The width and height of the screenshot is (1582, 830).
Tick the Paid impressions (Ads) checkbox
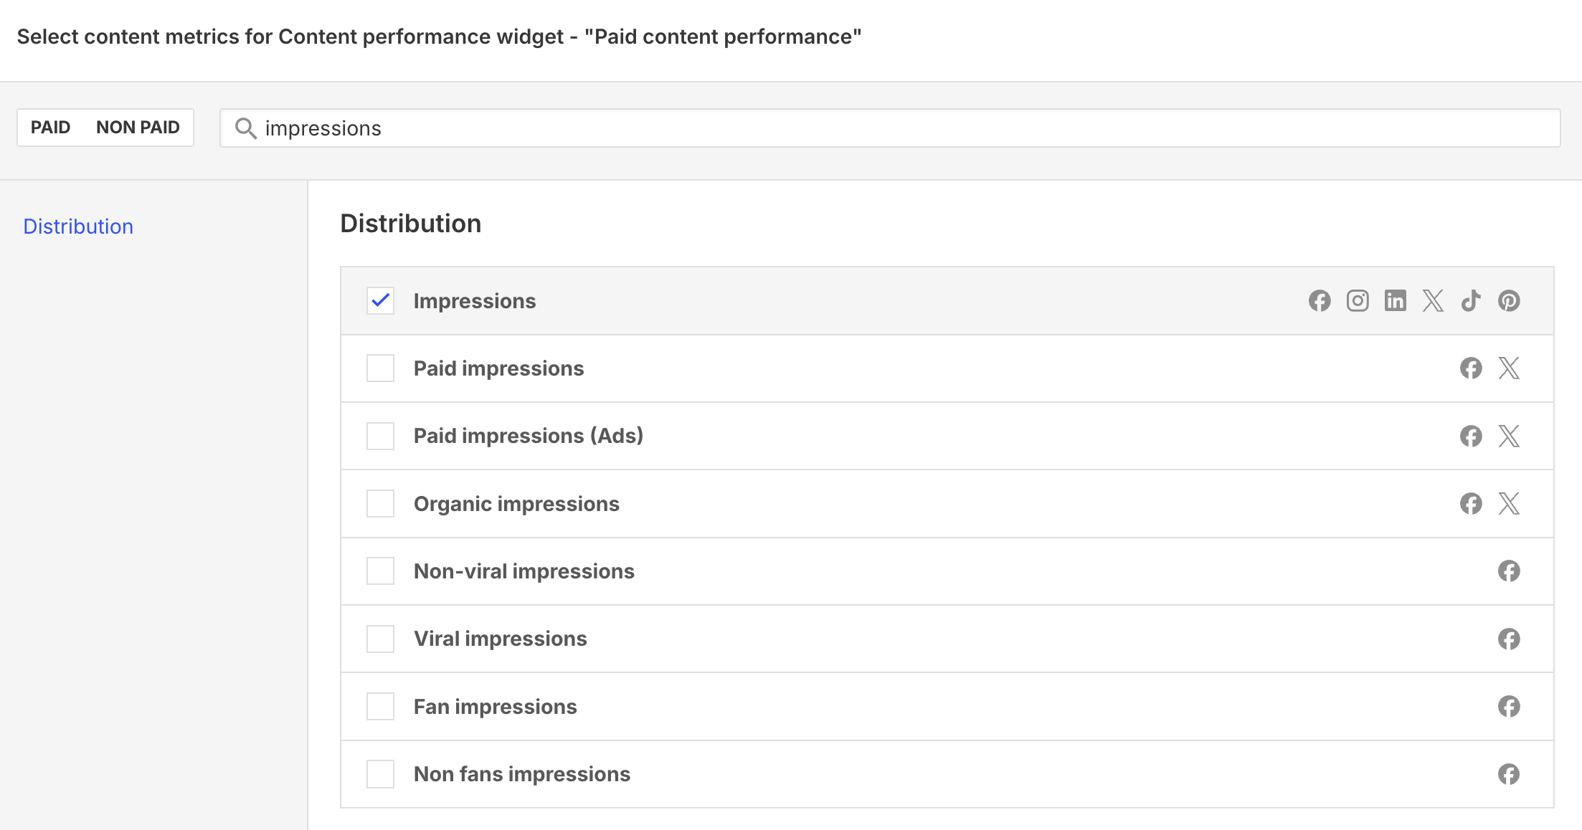380,436
